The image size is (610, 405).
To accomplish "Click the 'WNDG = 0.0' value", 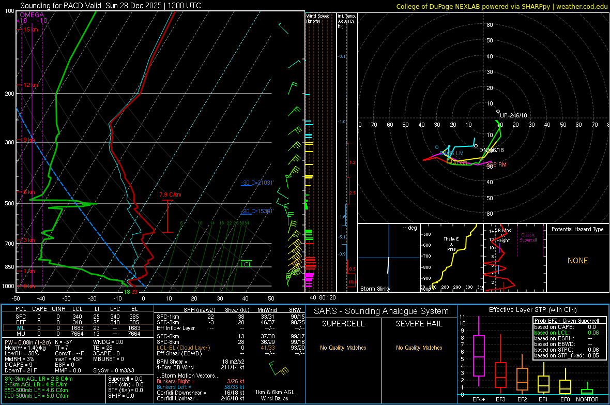I will 108,342.
